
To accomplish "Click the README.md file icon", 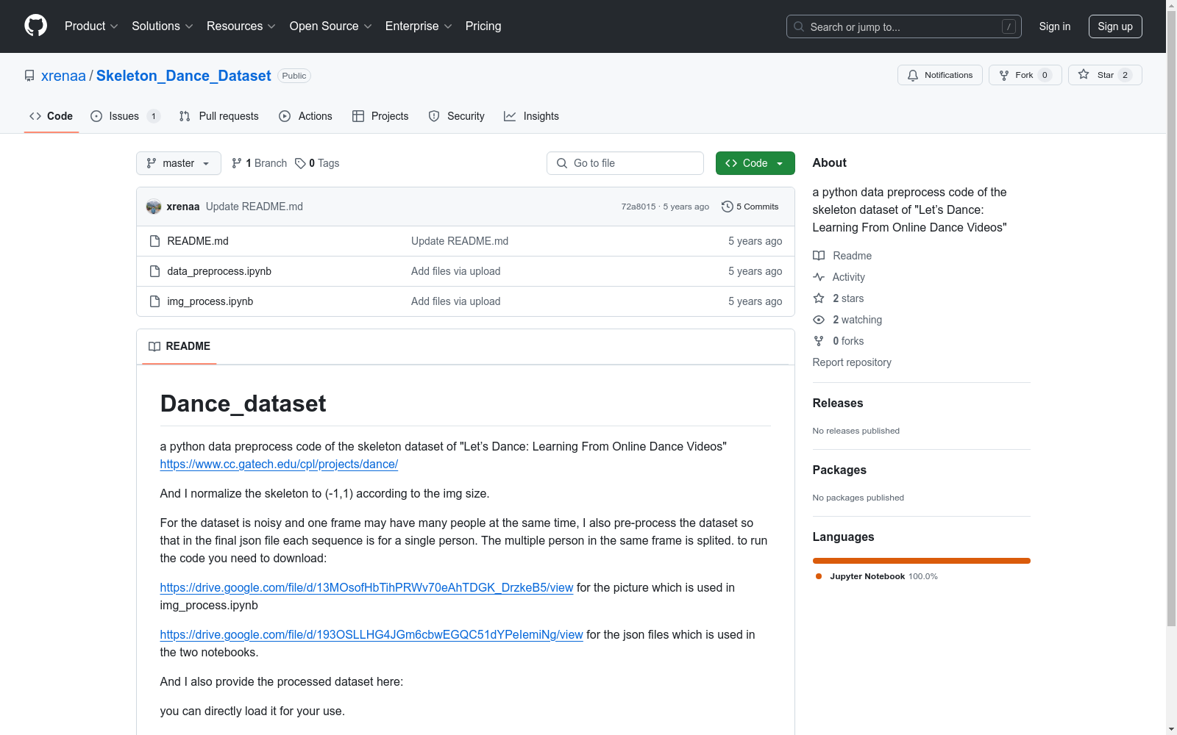I will tap(154, 241).
